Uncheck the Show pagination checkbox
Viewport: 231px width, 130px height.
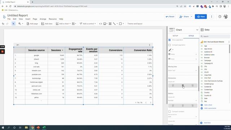170,40
